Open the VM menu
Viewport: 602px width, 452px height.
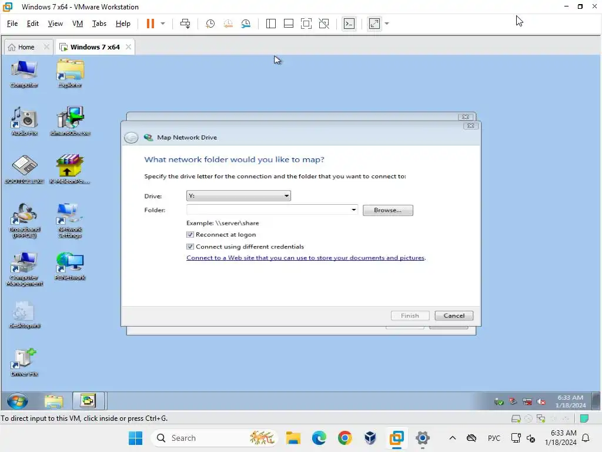(78, 24)
